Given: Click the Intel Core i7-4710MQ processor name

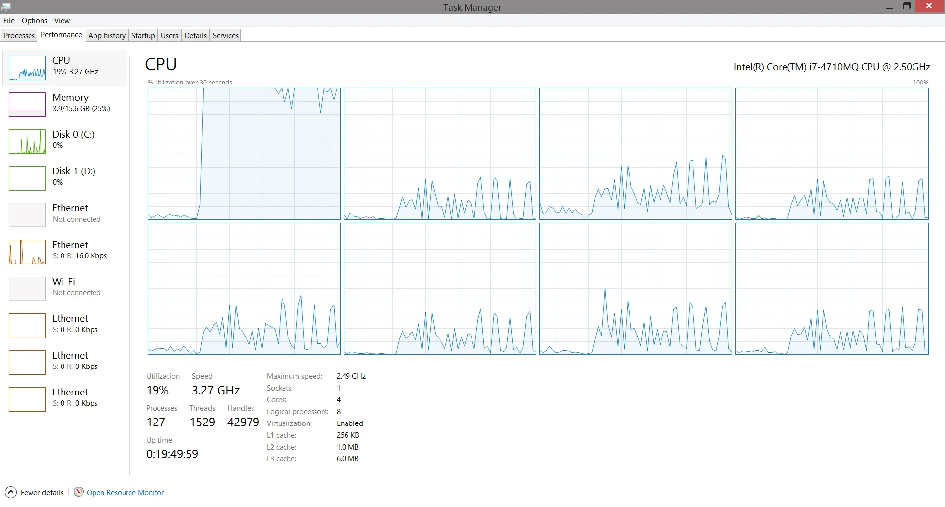Looking at the screenshot, I should point(832,67).
